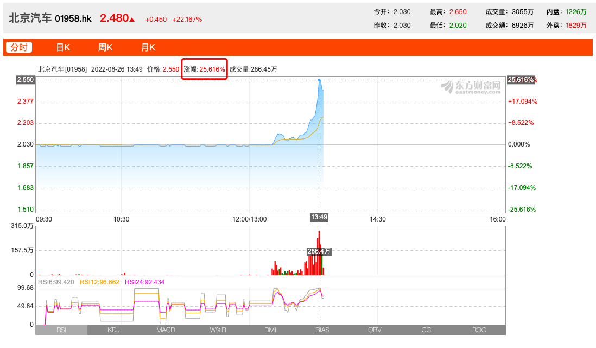The height and width of the screenshot is (348, 596).
Task: Select the 分时 intraday chart tab
Action: [18, 47]
